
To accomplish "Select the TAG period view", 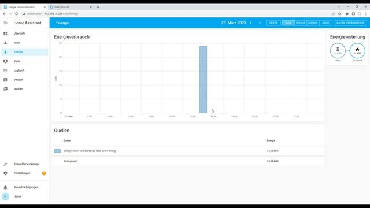I will click(288, 23).
